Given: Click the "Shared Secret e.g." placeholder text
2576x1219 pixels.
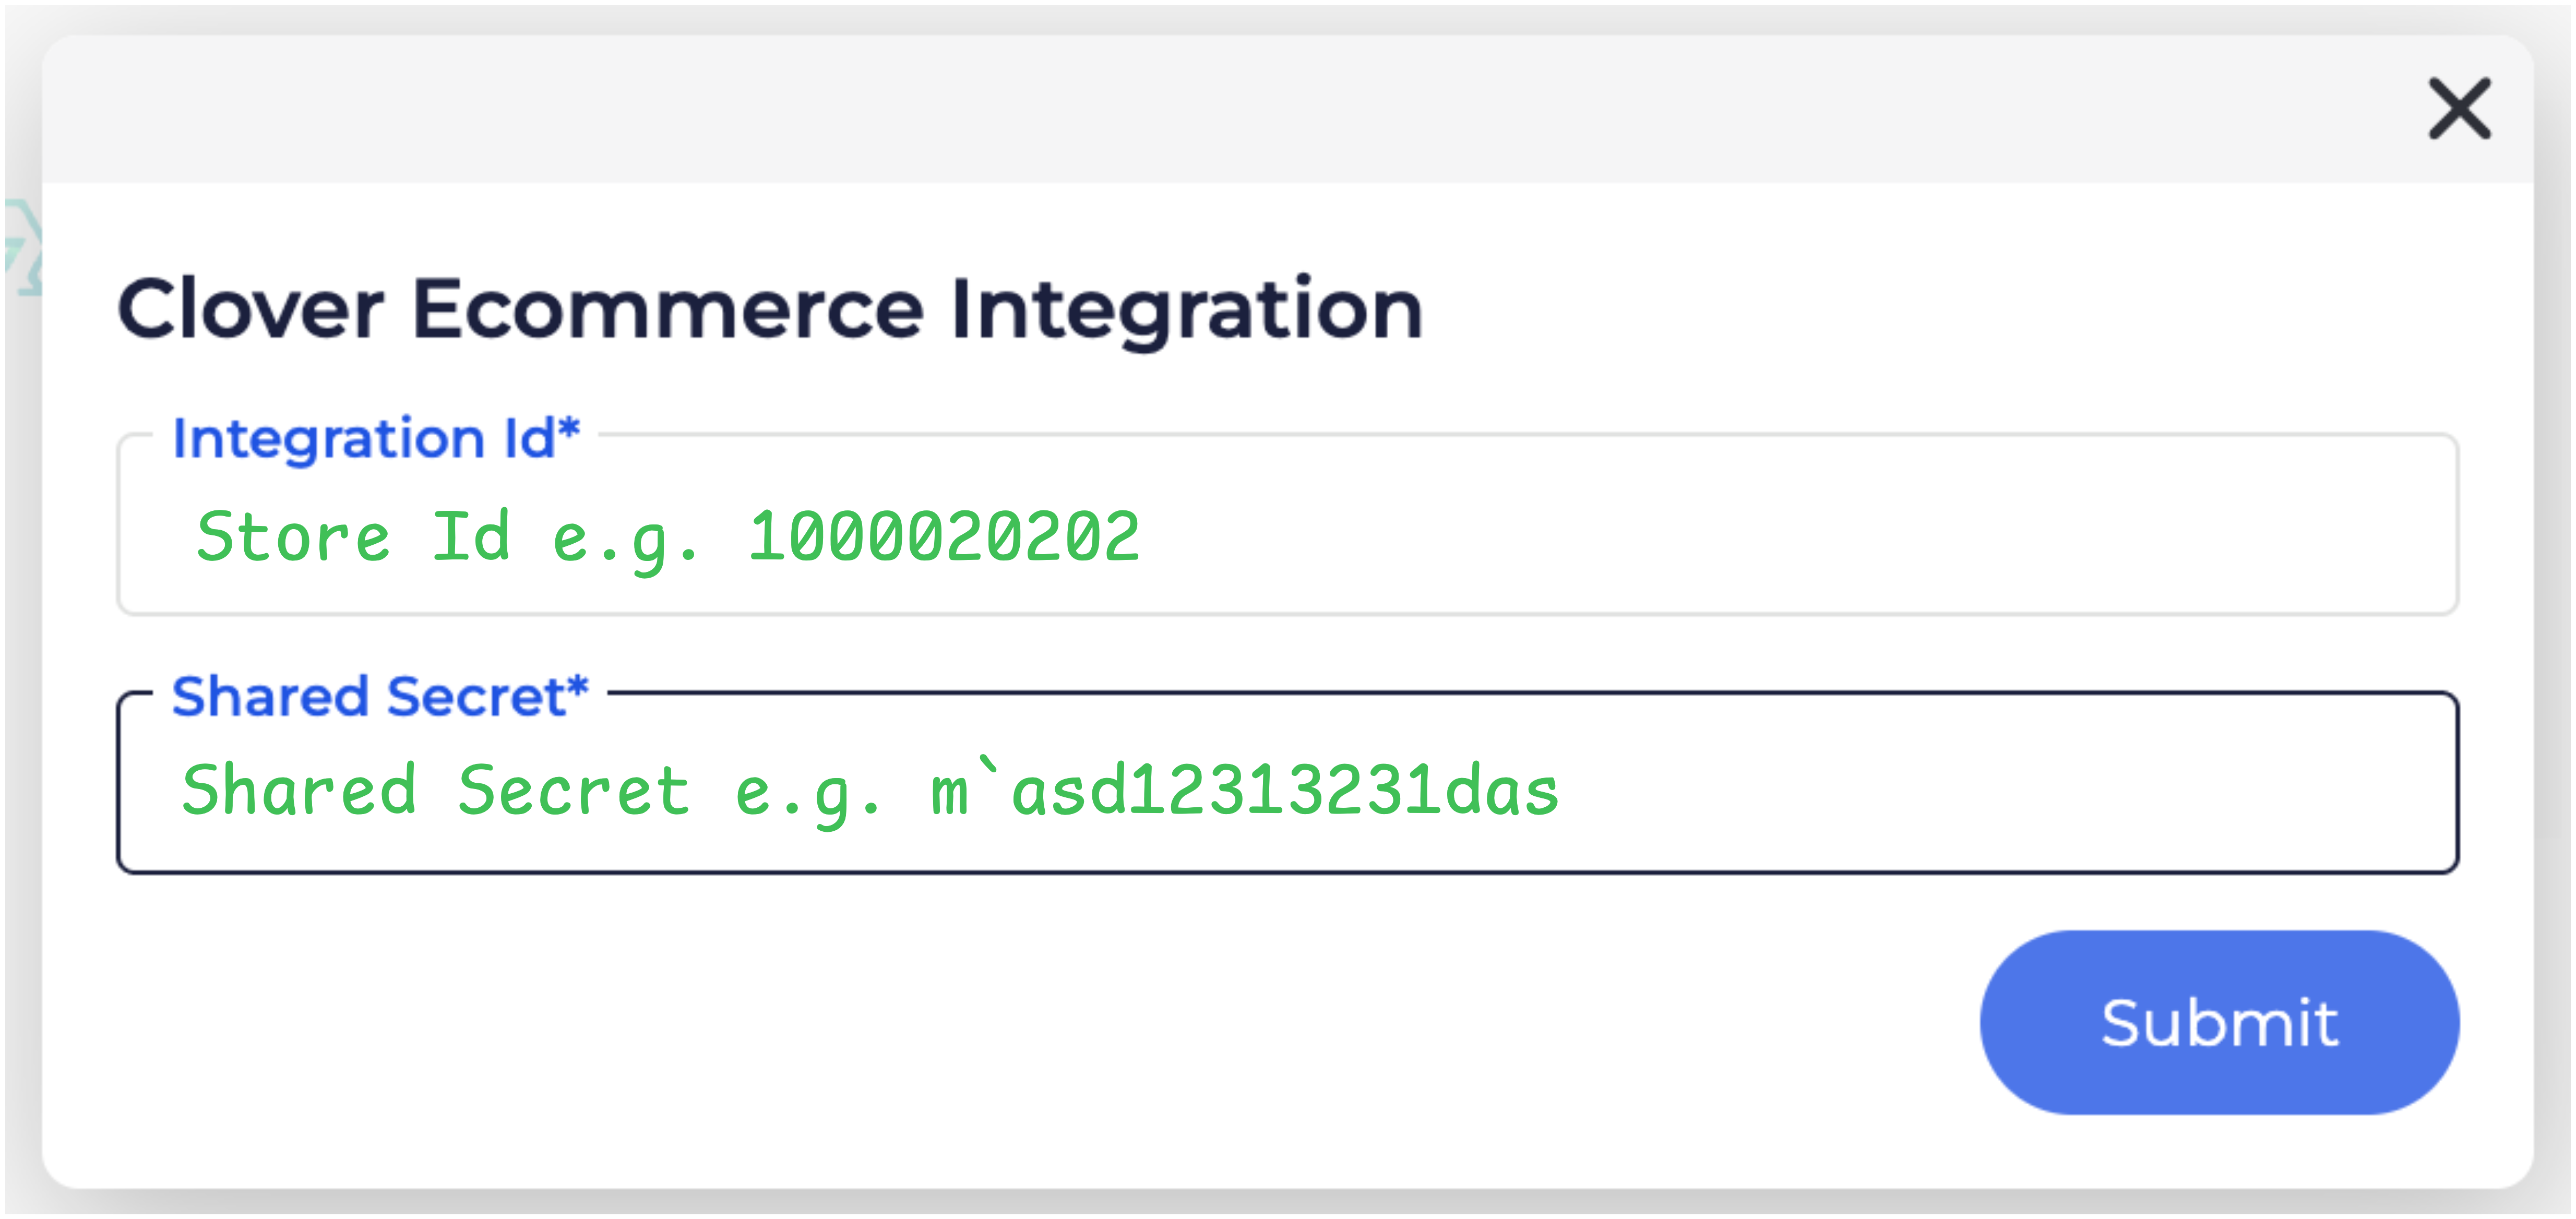Looking at the screenshot, I should click(x=530, y=790).
